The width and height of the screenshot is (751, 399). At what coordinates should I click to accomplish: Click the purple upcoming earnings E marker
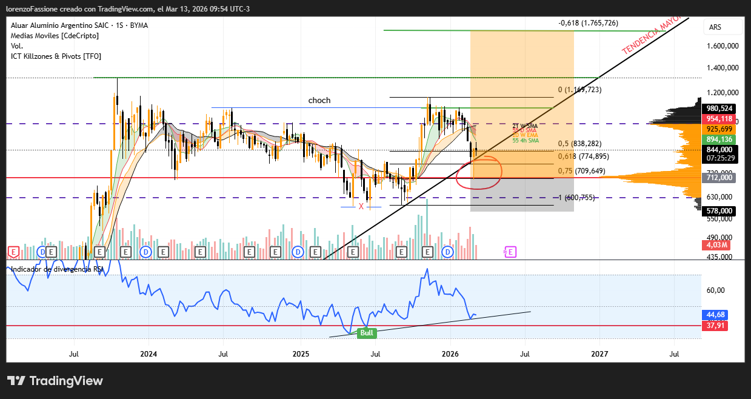[x=510, y=251]
